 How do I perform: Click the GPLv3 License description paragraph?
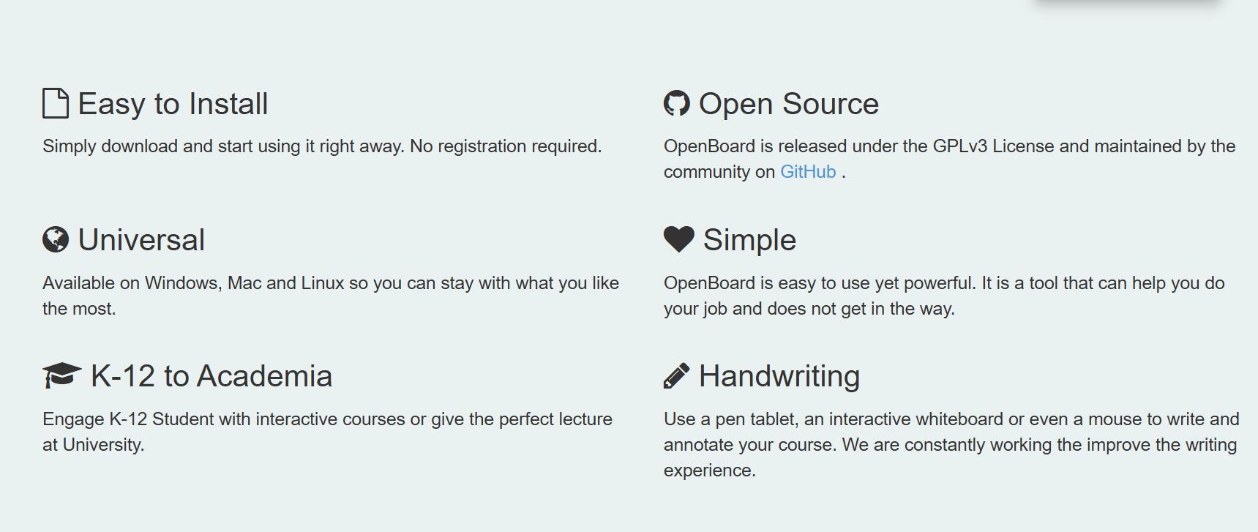(x=950, y=159)
